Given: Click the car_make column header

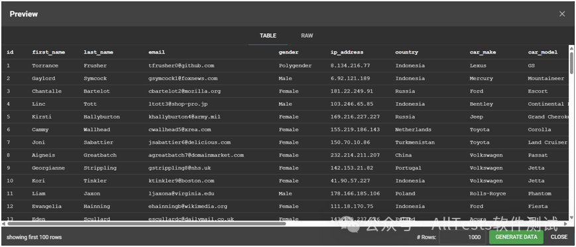Looking at the screenshot, I should [483, 52].
